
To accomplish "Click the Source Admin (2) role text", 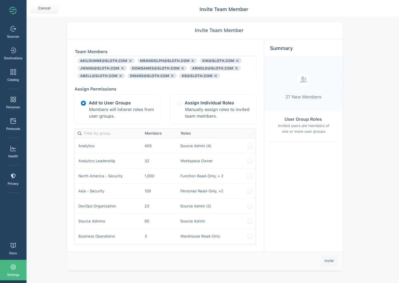I will (x=196, y=206).
